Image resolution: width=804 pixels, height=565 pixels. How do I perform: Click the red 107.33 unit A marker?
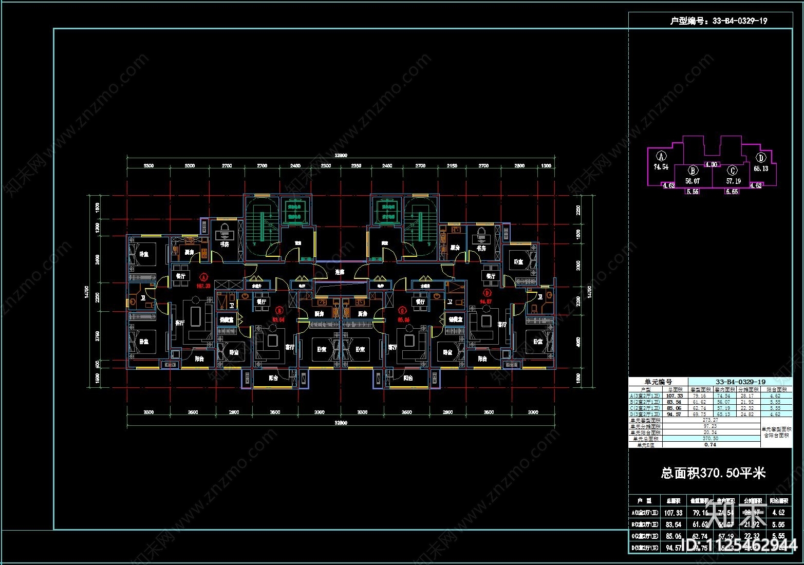pos(203,286)
